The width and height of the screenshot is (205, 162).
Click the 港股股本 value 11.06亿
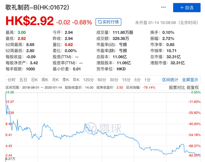pyautogui.click(x=124, y=63)
